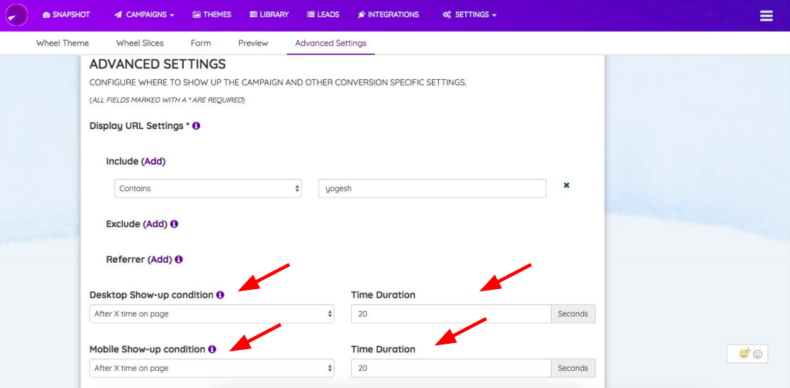This screenshot has width=790, height=388.
Task: Expand the Campaigns menu
Action: 144,14
